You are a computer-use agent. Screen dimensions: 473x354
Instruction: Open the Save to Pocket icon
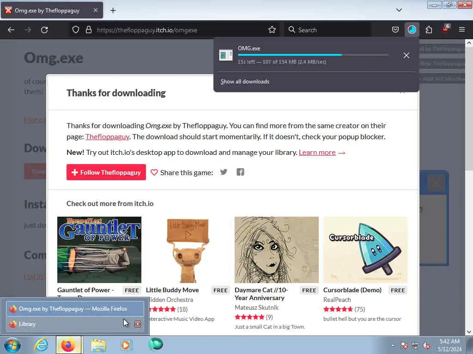pos(395,30)
